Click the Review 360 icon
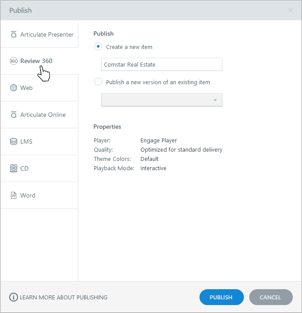Image resolution: width=302 pixels, height=313 pixels. [14, 61]
